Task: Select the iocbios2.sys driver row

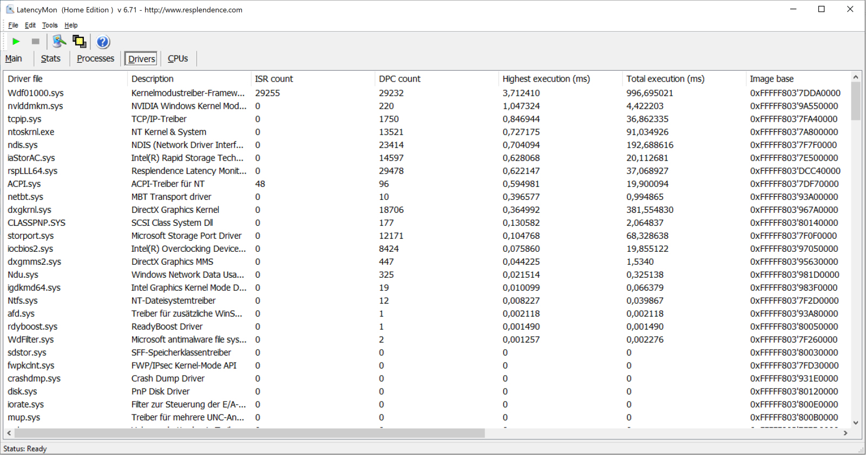Action: [427, 249]
